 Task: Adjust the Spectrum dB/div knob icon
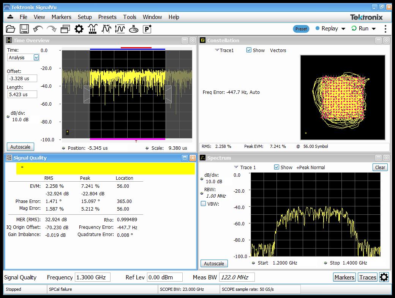tap(202, 179)
